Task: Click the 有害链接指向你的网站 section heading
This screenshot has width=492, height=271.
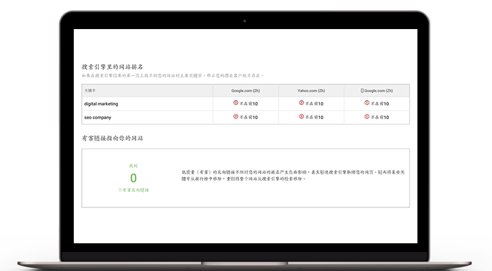Action: coord(112,138)
